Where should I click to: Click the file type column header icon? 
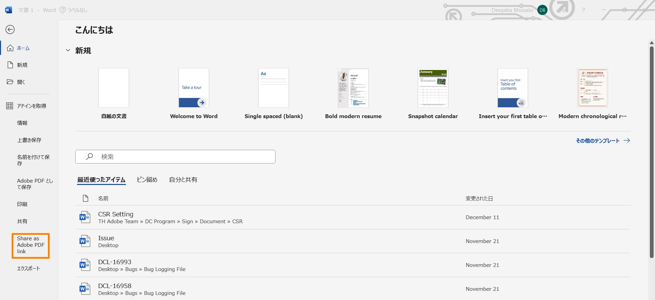tap(86, 198)
